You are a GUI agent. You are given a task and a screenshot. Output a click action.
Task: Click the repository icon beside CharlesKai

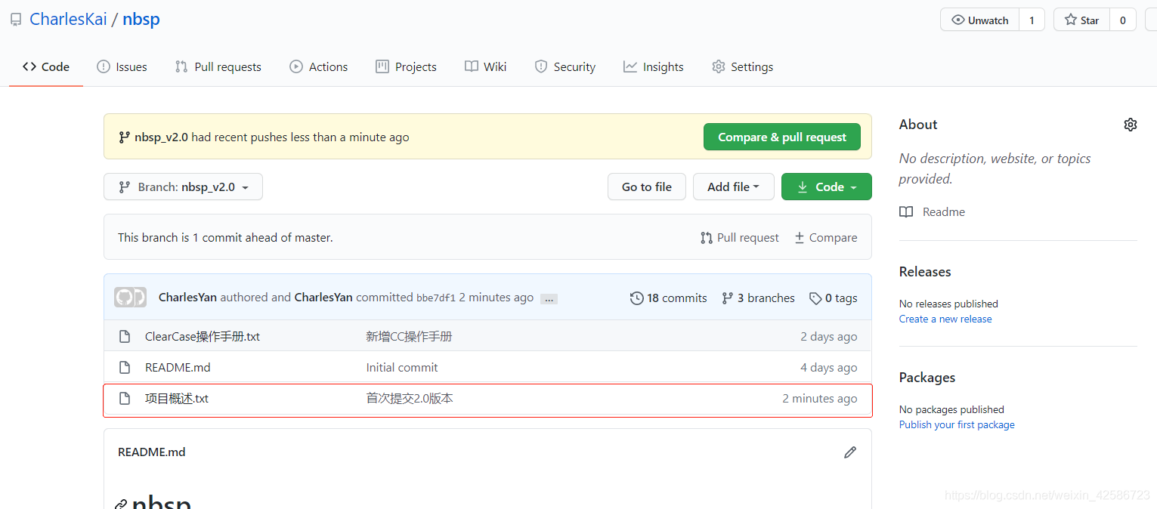[16, 20]
